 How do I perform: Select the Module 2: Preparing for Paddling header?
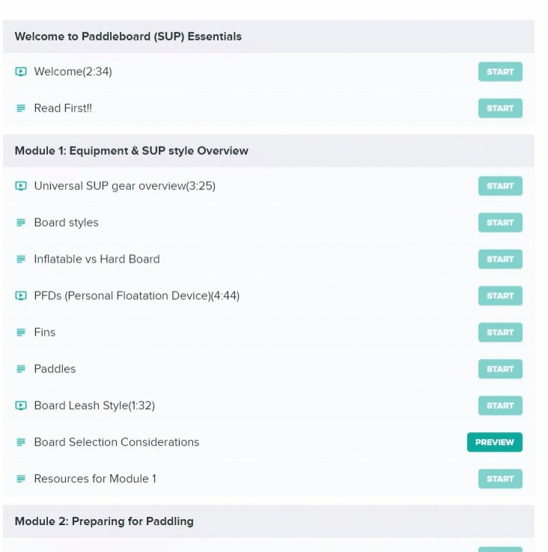269,521
